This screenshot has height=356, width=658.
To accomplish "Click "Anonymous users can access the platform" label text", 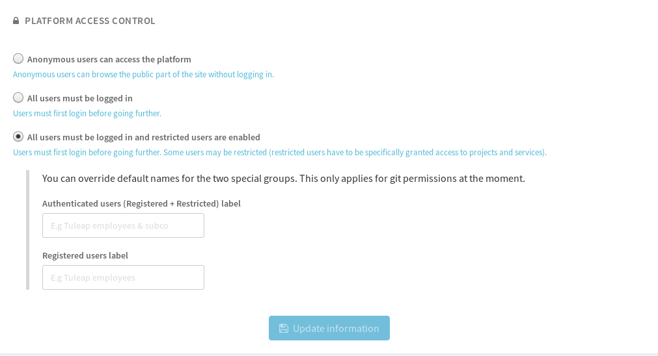I will tap(109, 59).
